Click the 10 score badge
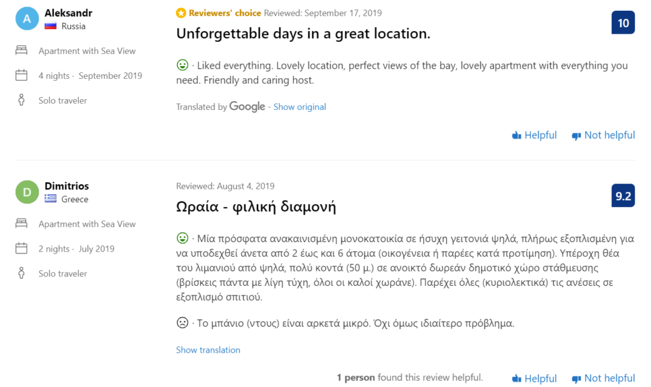This screenshot has height=387, width=651. pos(623,24)
